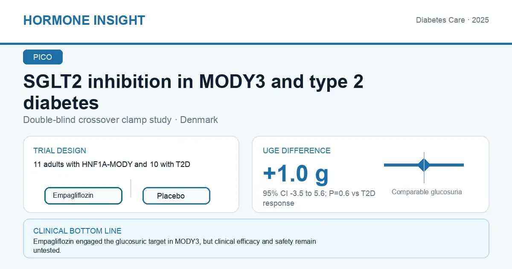512x269 pixels.
Task: Click the SGLT2 inhibition headline
Action: click(193, 92)
